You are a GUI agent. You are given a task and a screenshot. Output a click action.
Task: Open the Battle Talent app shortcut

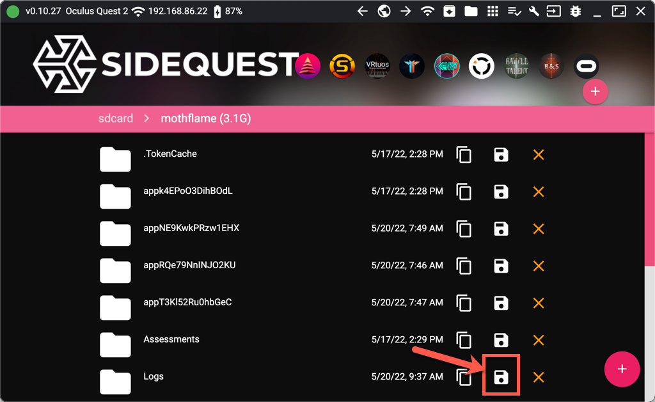(x=517, y=66)
